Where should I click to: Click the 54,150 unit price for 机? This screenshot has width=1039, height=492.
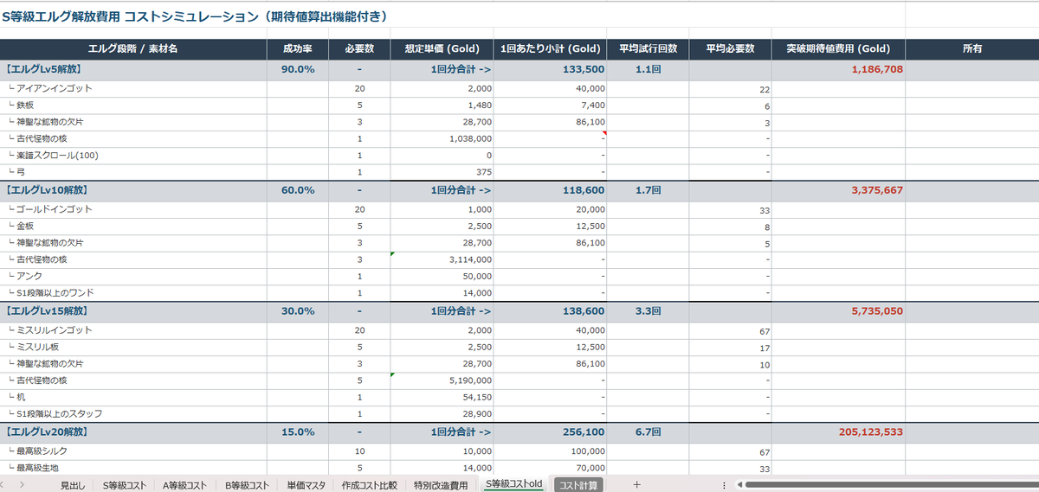tap(442, 397)
